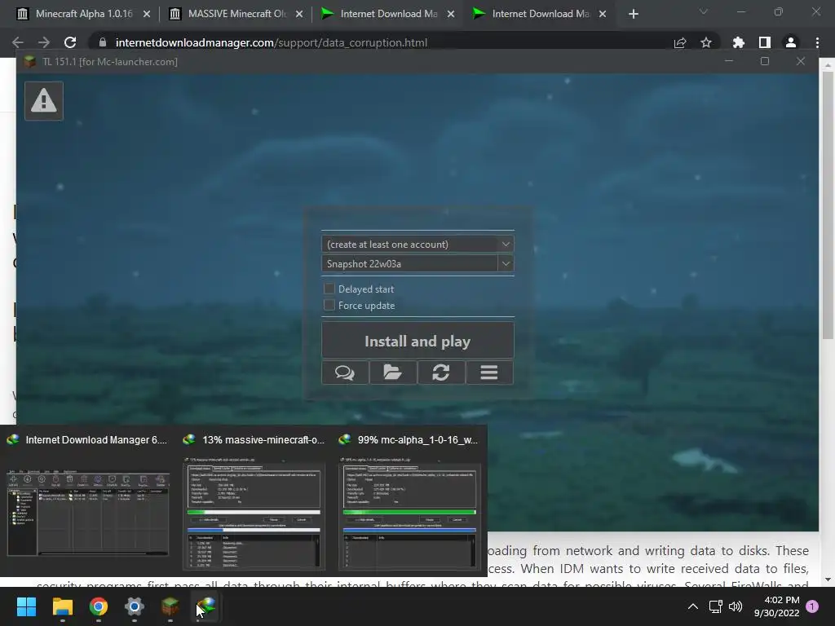Toggle the Chrome side panel icon

[x=765, y=42]
